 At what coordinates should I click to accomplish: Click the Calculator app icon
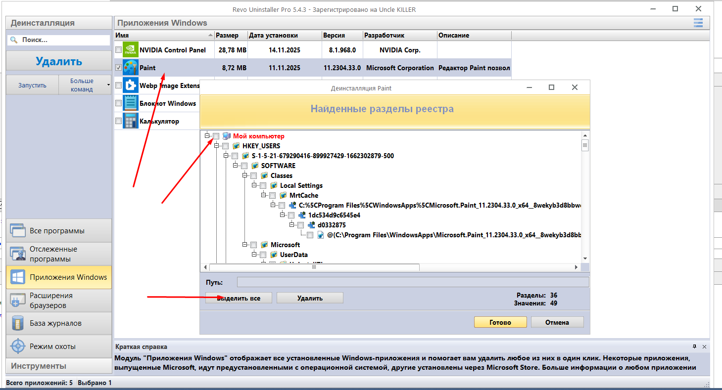pos(131,121)
